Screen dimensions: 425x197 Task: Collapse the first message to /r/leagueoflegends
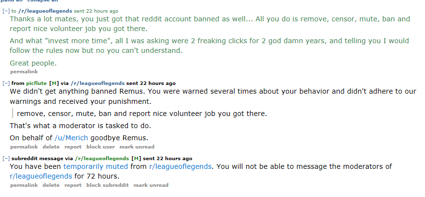(6, 11)
